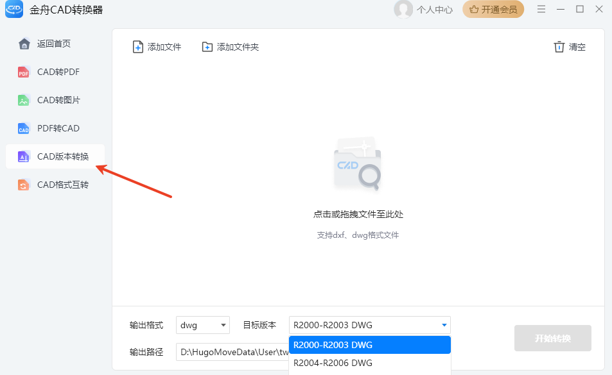612x375 pixels.
Task: Click 添加文件夹 add folder button
Action: (x=231, y=47)
